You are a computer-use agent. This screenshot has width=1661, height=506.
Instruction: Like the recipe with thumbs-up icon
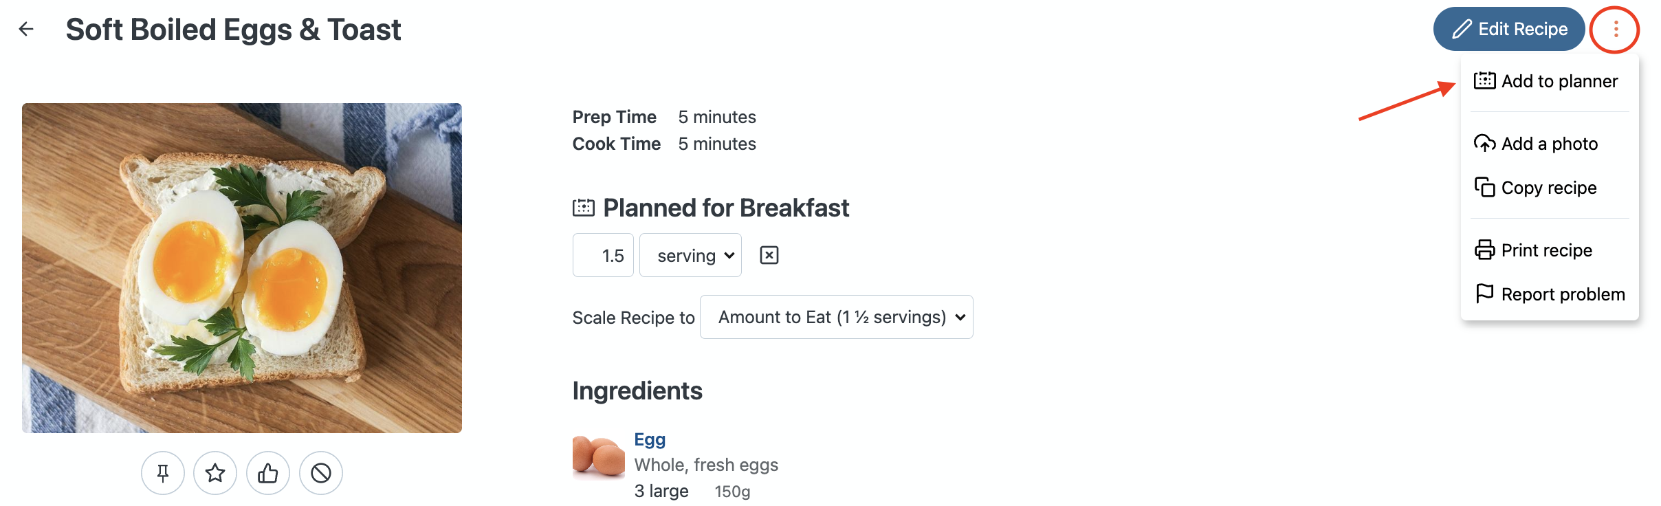pyautogui.click(x=268, y=473)
